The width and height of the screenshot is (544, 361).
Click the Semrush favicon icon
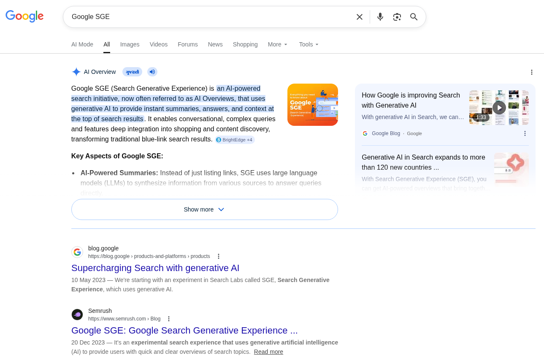point(77,315)
